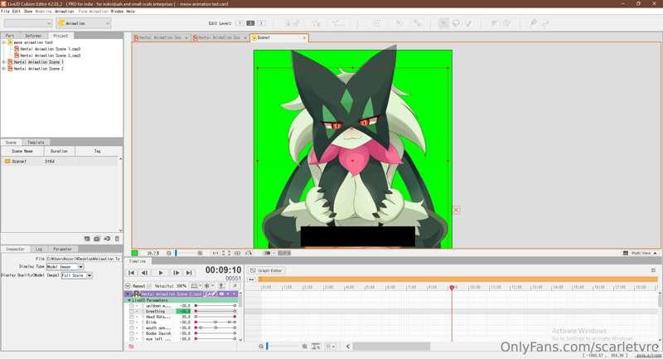Image resolution: width=663 pixels, height=359 pixels.
Task: Delete scene with trash icon
Action: pos(117,239)
